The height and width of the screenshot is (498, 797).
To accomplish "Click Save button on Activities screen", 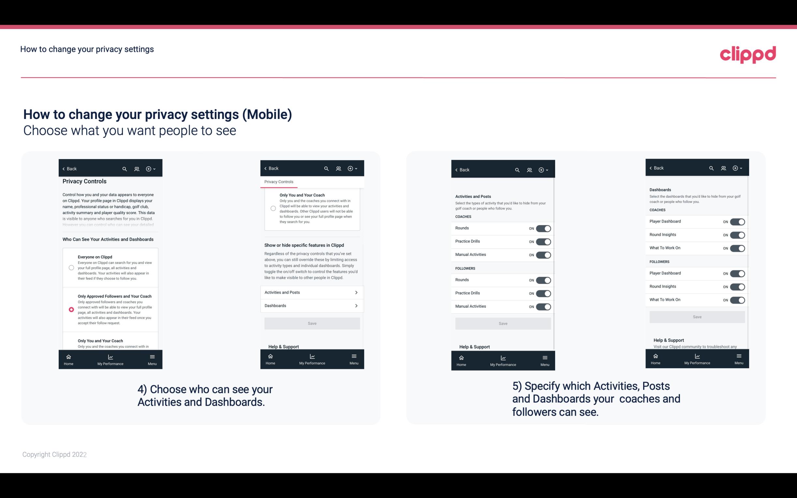I will pyautogui.click(x=503, y=323).
